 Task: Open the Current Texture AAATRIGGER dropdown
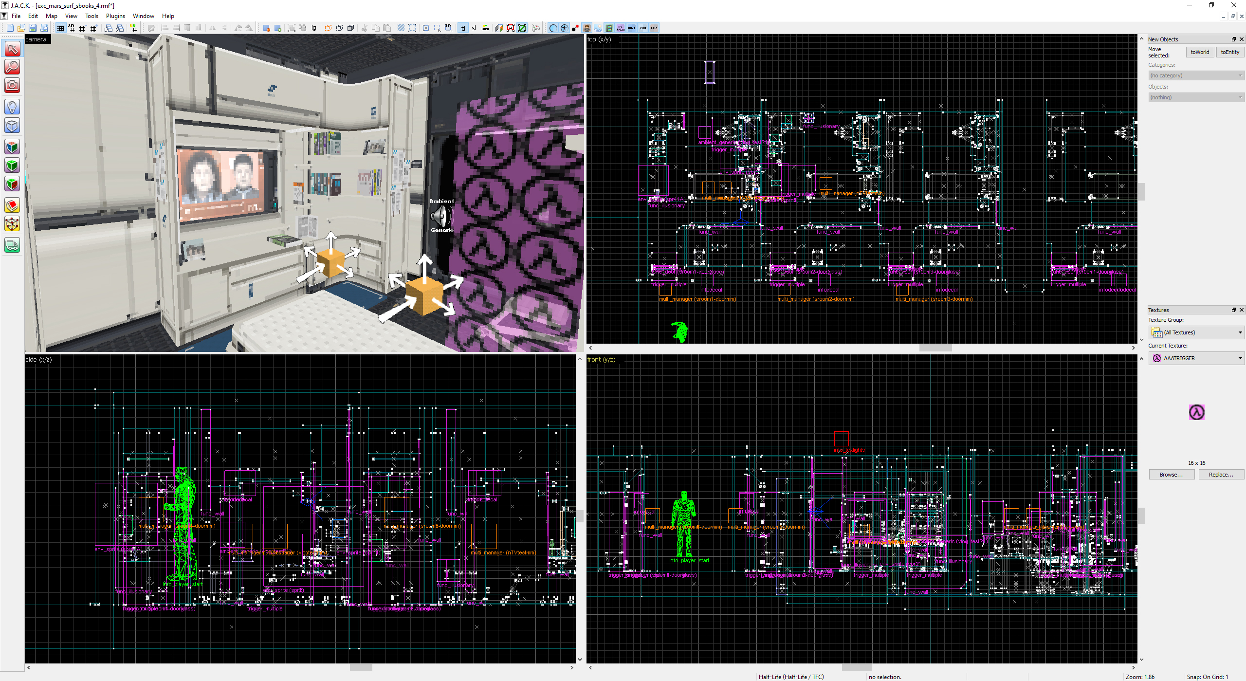click(1196, 358)
